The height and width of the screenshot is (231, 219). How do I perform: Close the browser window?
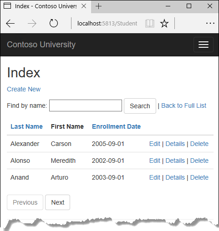[x=210, y=6]
